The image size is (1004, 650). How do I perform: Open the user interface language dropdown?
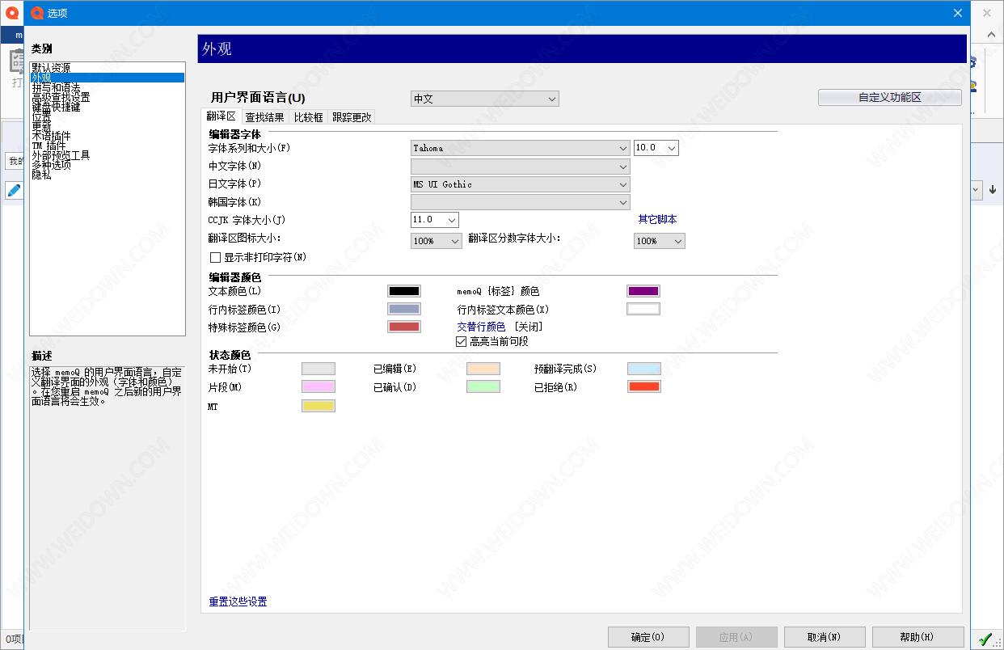pos(484,99)
